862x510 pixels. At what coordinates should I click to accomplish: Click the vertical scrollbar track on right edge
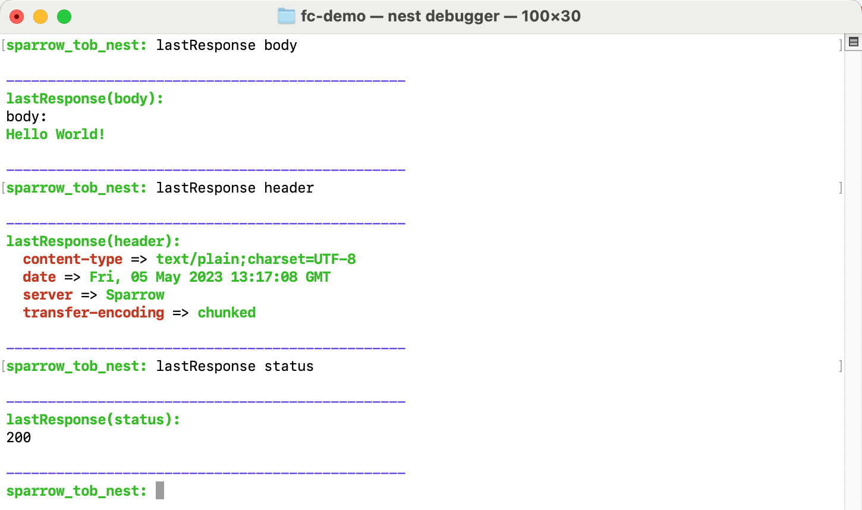pyautogui.click(x=853, y=279)
